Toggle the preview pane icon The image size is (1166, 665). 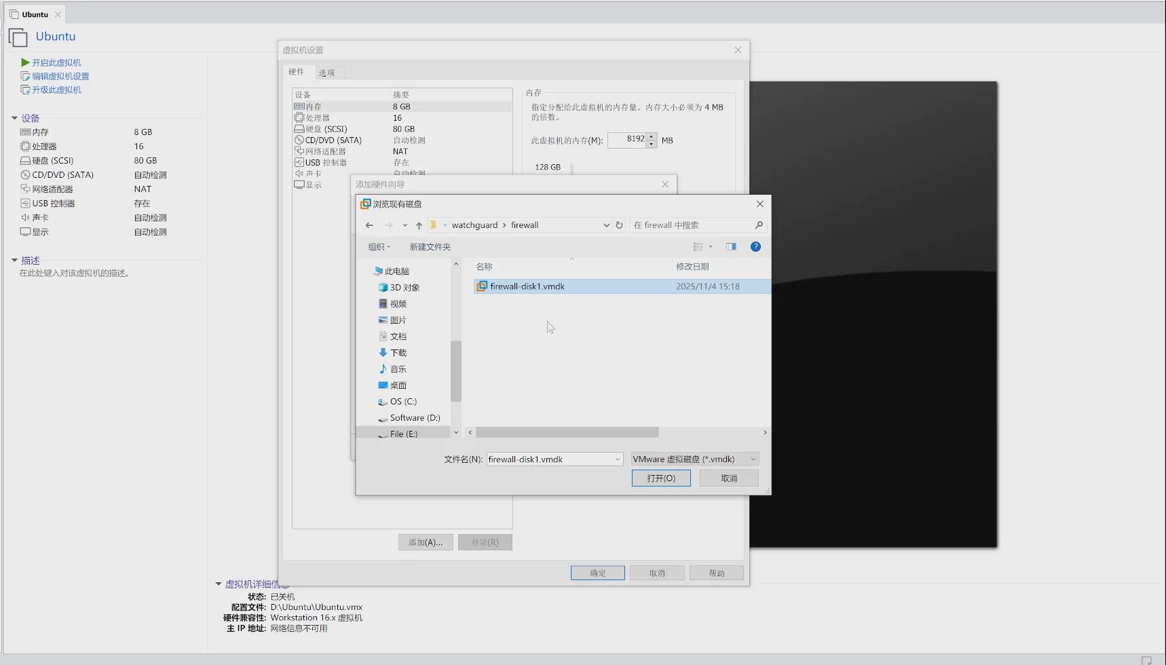pos(731,247)
